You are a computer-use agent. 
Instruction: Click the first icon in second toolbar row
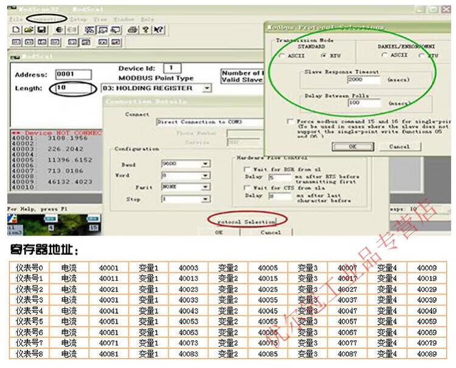[x=16, y=42]
